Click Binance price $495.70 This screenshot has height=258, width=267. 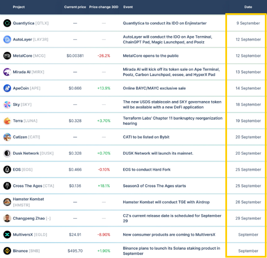75,251
